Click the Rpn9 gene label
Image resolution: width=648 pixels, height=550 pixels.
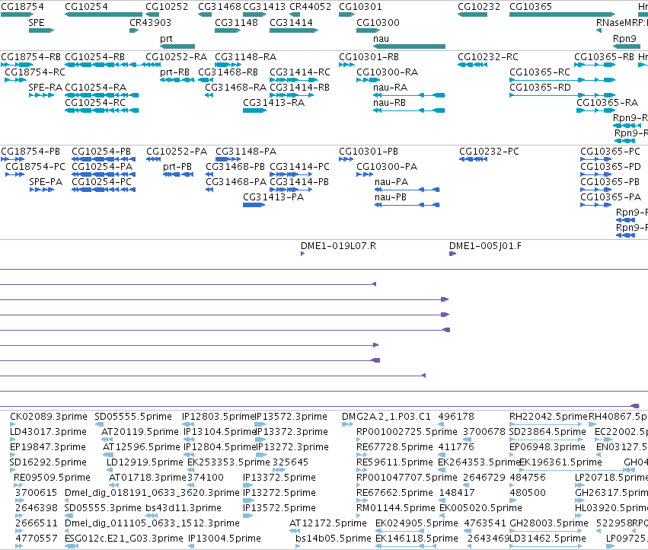624,39
